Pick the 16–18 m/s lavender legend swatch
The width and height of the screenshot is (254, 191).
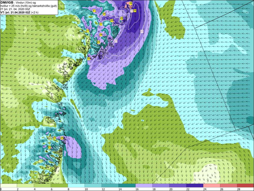click(144, 185)
